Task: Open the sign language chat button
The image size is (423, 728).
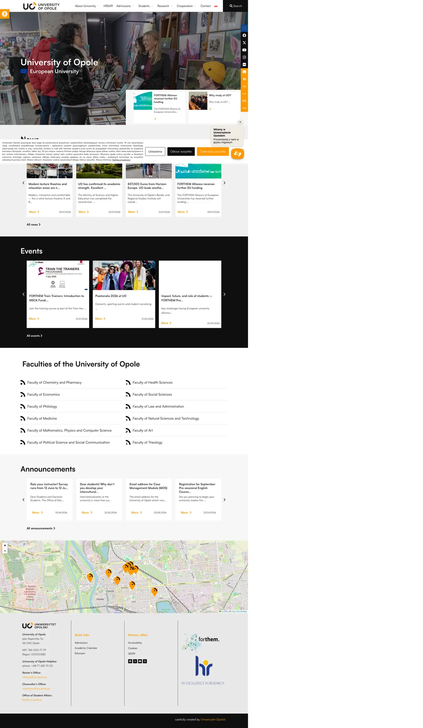Action: (238, 153)
